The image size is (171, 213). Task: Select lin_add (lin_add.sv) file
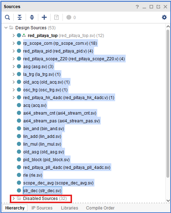[42, 136]
